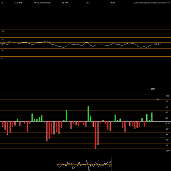Click the MR panel label
171x171 pixels.
[153, 89]
